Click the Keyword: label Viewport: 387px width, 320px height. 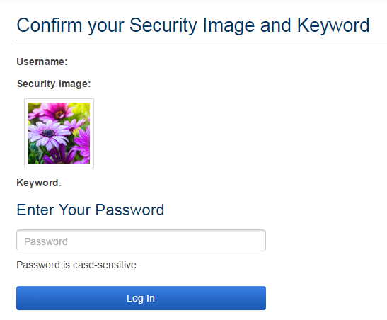(x=39, y=183)
